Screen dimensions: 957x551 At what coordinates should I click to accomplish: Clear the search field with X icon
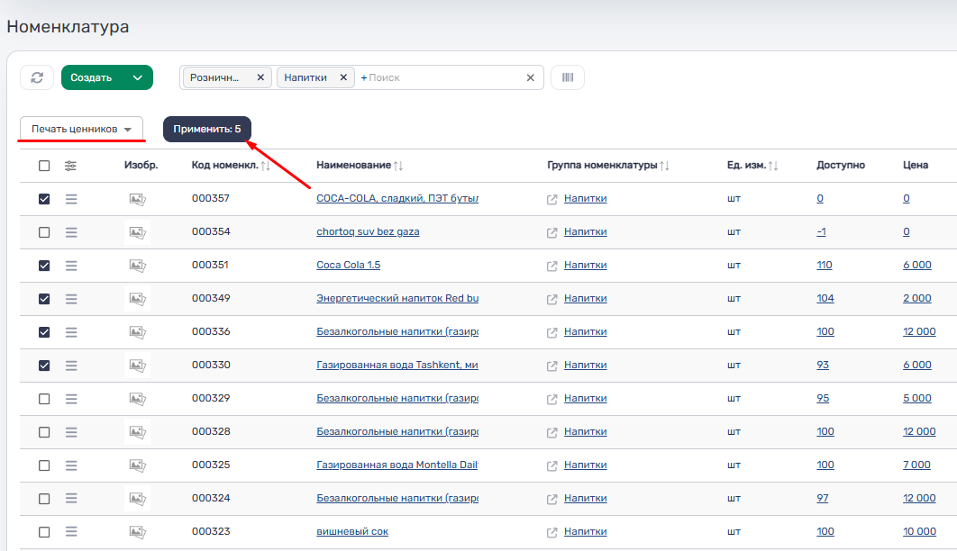tap(531, 77)
